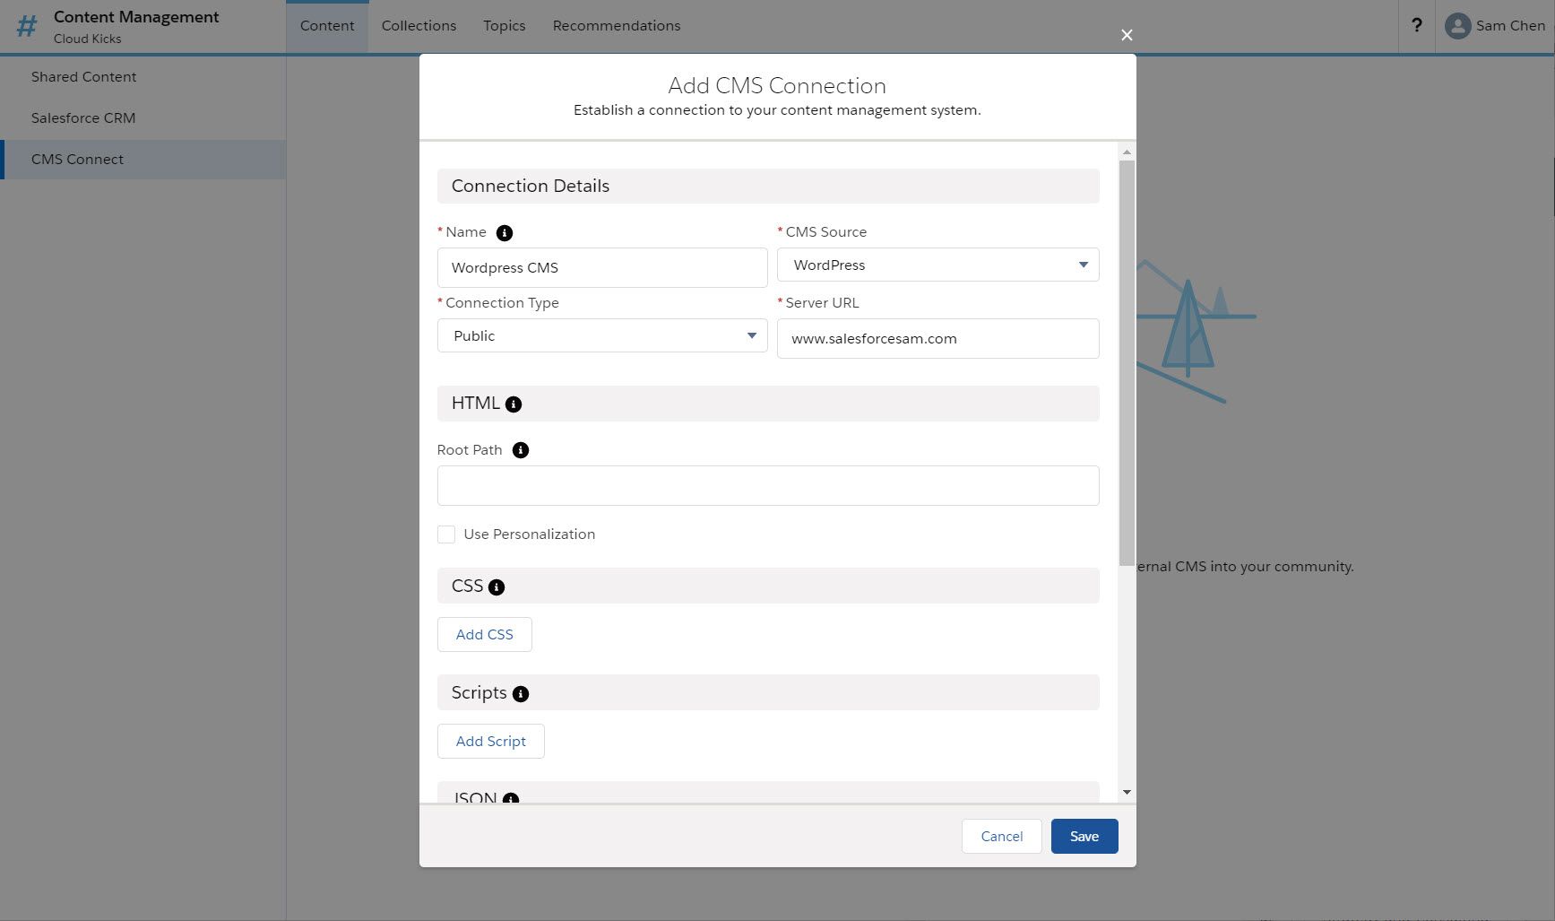The width and height of the screenshot is (1555, 921).
Task: Click the Sam Chen user avatar icon
Action: click(1458, 26)
